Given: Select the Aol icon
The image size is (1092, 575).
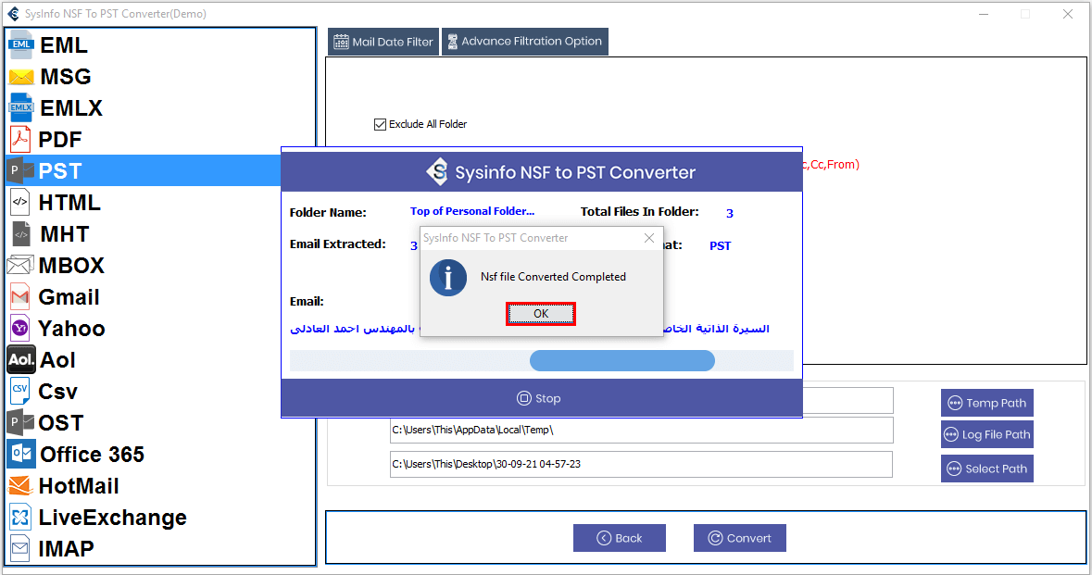Looking at the screenshot, I should click(21, 359).
